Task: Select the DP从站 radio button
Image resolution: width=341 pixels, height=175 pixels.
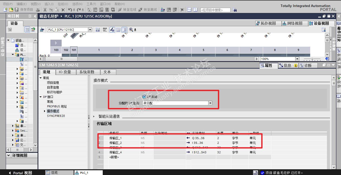Action: pos(144,97)
